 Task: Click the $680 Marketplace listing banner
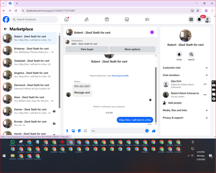(x=111, y=42)
